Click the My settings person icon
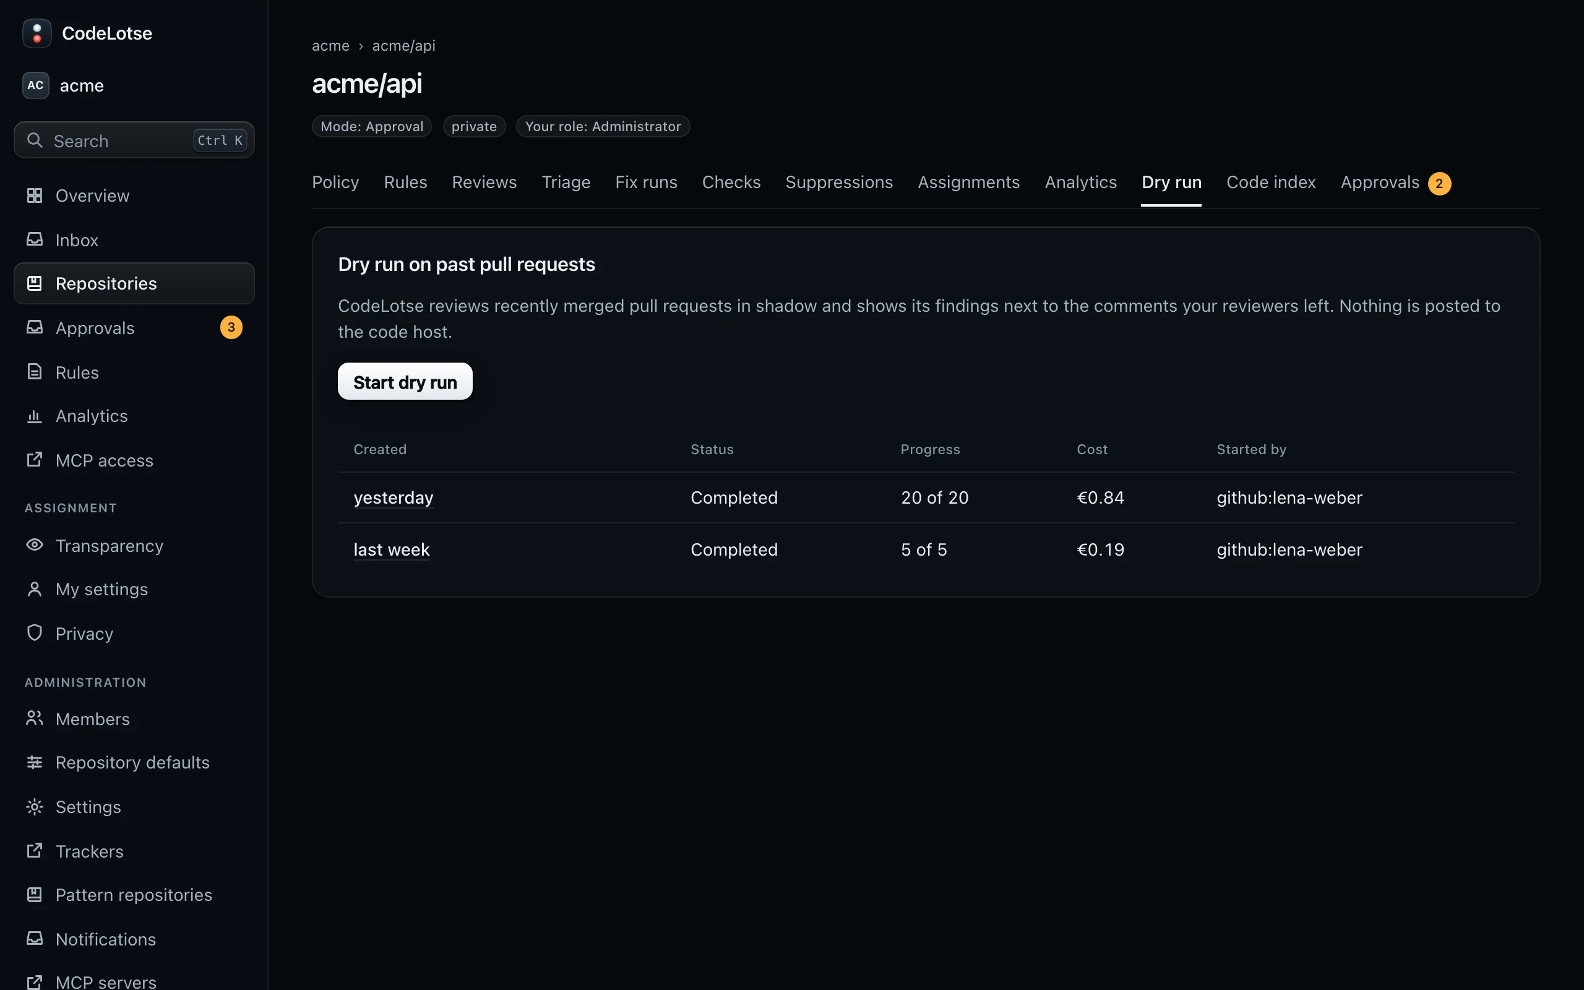Viewport: 1584px width, 990px height. tap(35, 589)
